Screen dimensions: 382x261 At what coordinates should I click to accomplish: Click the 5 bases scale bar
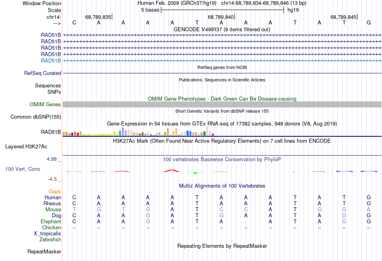click(x=222, y=10)
